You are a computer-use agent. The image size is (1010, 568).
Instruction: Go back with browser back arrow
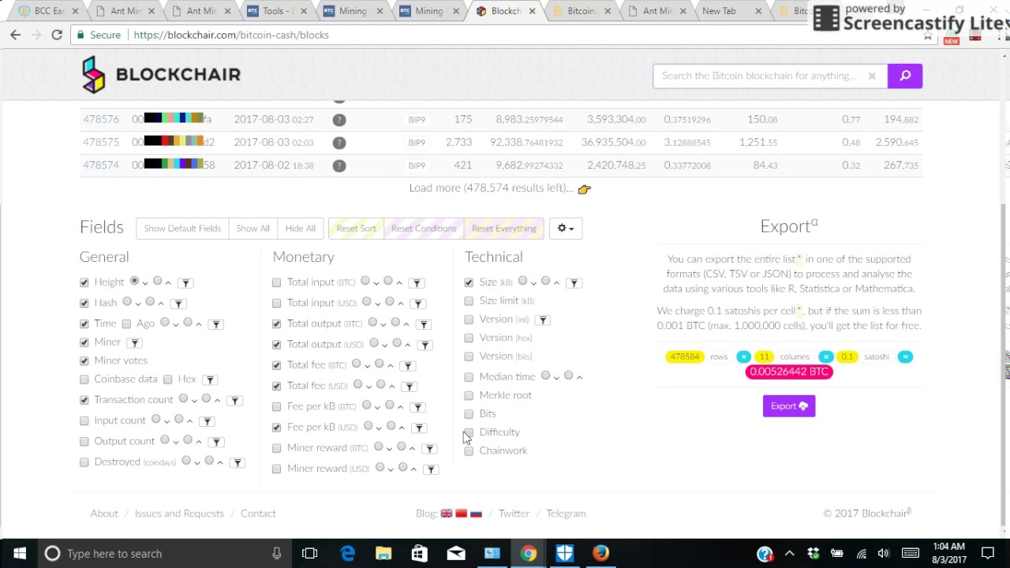pos(16,35)
